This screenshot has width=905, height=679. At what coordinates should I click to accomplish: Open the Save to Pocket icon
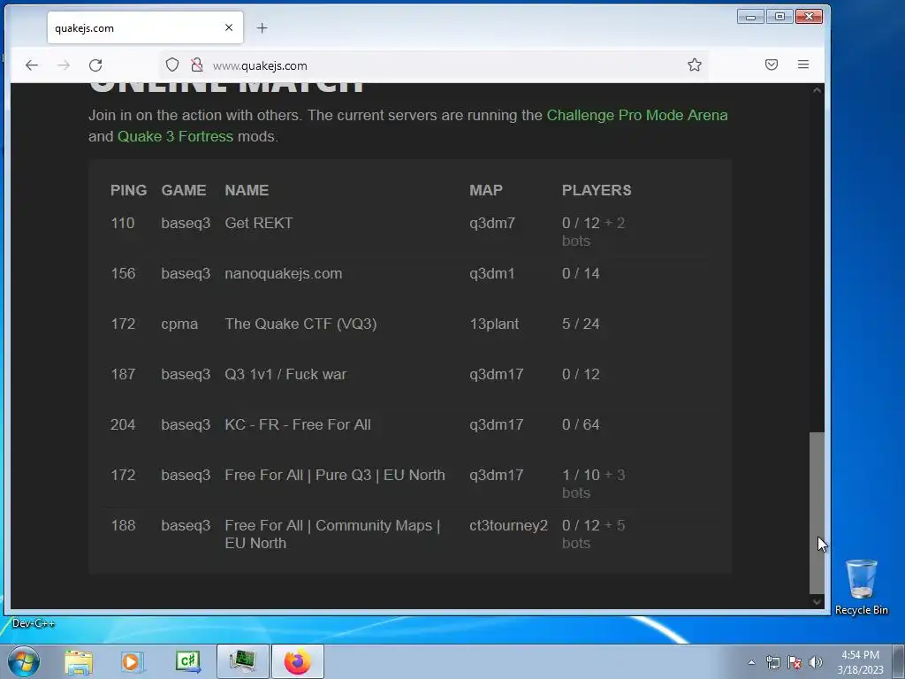pyautogui.click(x=771, y=65)
